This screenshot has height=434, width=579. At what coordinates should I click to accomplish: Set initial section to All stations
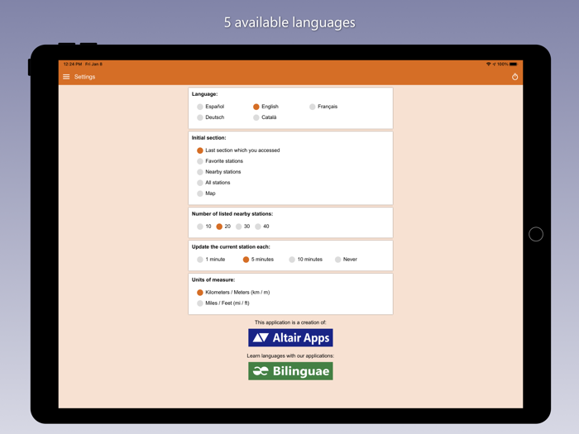point(213,183)
